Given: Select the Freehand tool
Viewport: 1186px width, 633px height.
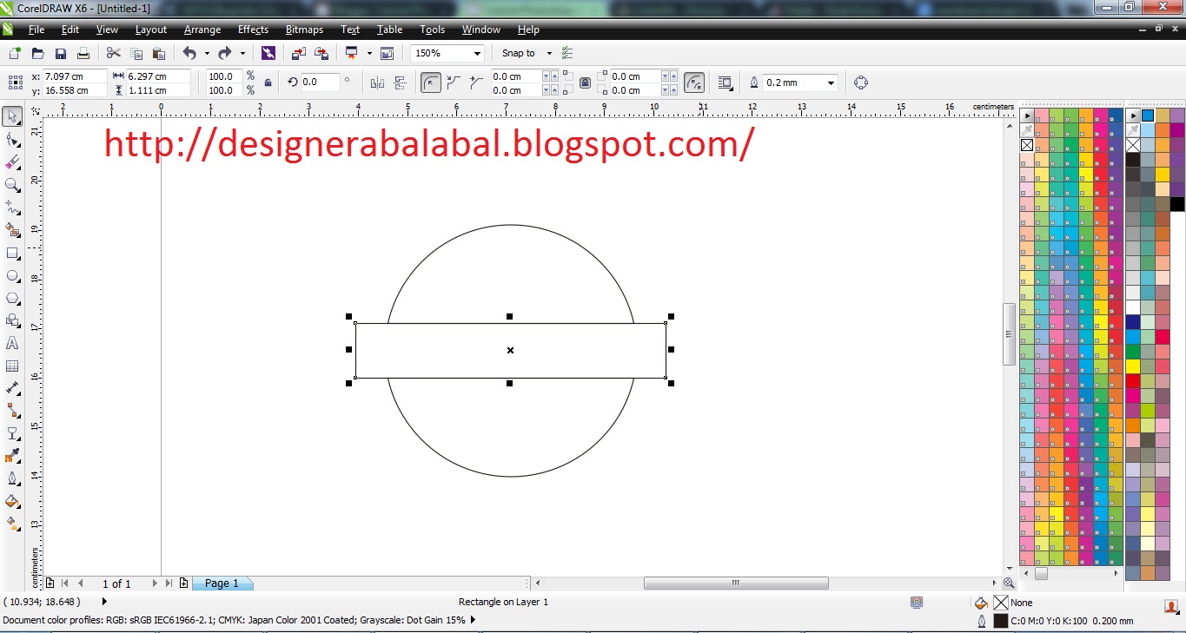Looking at the screenshot, I should pos(13,208).
